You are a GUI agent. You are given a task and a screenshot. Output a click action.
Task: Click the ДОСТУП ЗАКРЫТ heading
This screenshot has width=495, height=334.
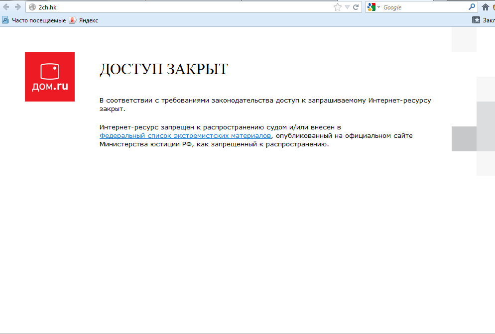pos(163,69)
